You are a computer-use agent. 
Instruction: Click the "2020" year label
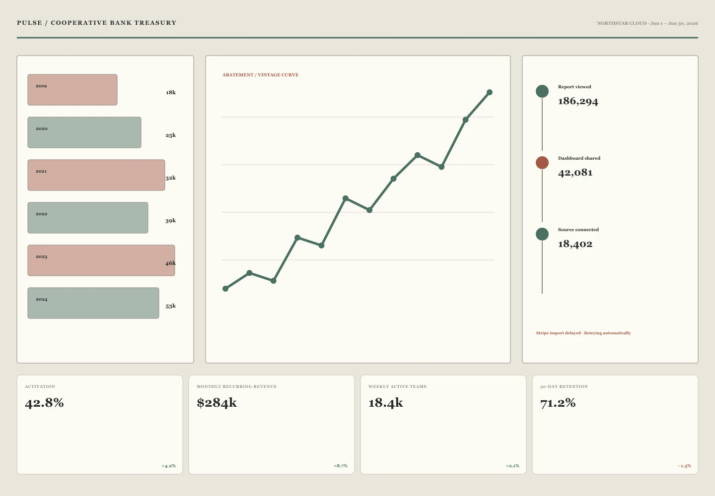pos(42,129)
